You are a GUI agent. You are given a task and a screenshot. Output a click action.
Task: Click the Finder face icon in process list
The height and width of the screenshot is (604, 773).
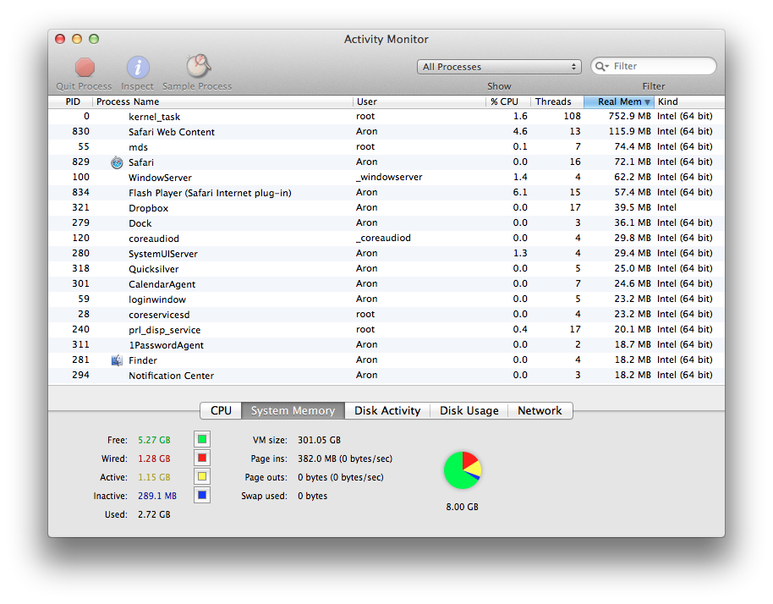(117, 360)
